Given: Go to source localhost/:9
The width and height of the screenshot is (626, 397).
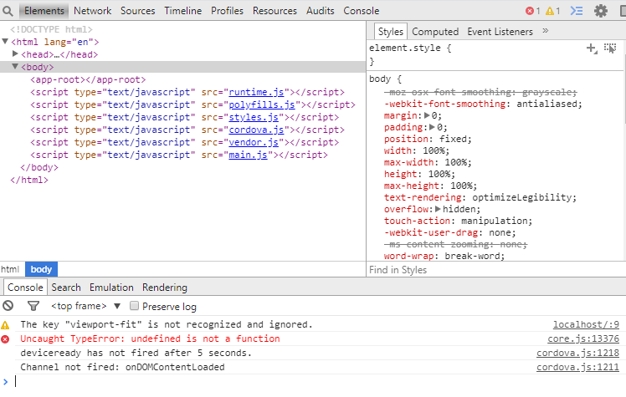Looking at the screenshot, I should (x=586, y=325).
